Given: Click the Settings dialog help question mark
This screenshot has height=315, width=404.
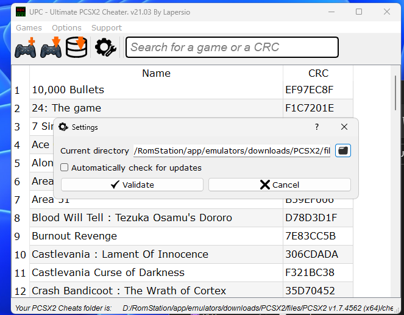Looking at the screenshot, I should pyautogui.click(x=316, y=127).
